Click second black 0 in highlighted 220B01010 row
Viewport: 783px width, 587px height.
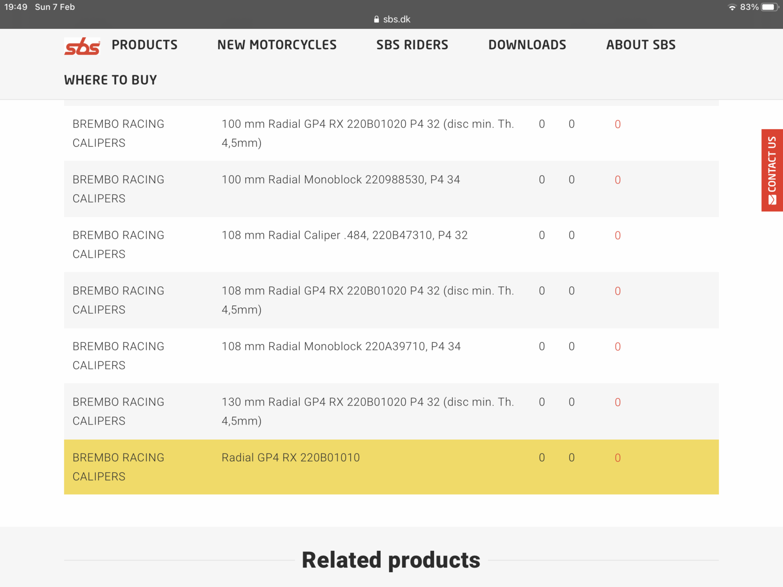tap(572, 457)
